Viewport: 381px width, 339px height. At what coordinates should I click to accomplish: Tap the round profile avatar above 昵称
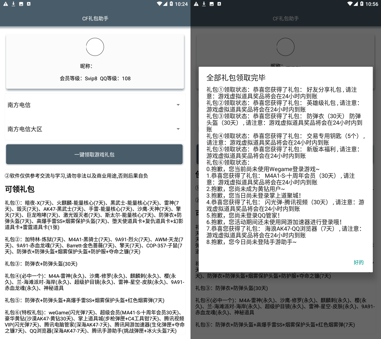coord(95,47)
